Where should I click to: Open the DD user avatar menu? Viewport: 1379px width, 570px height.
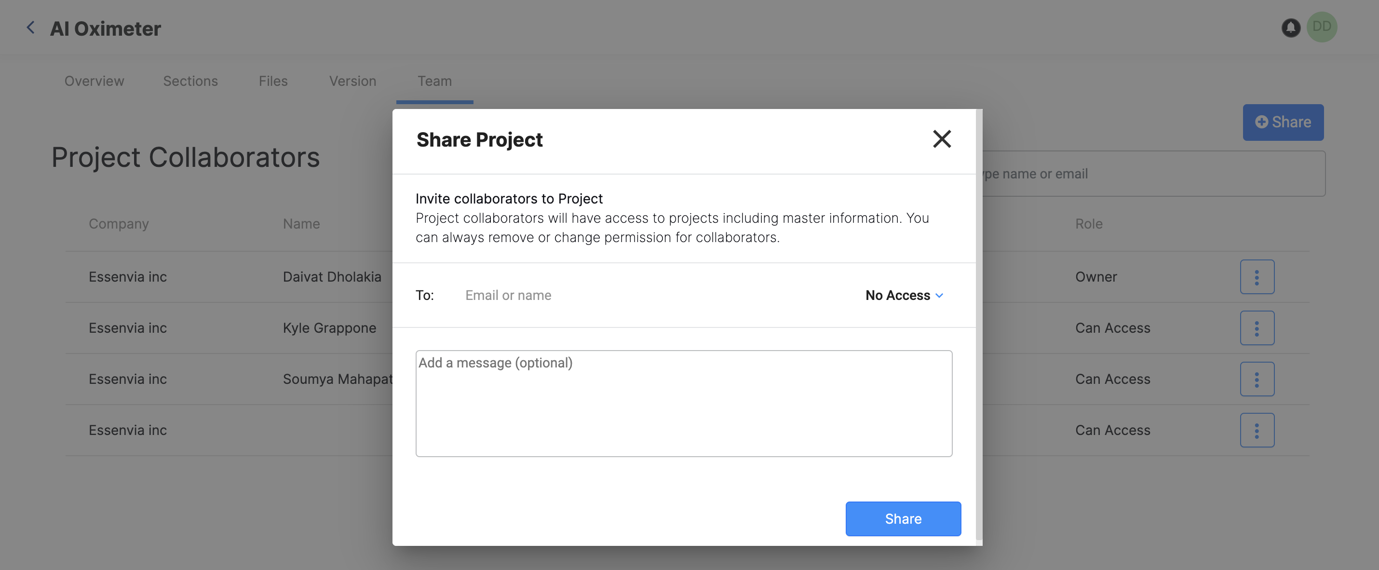click(1322, 27)
